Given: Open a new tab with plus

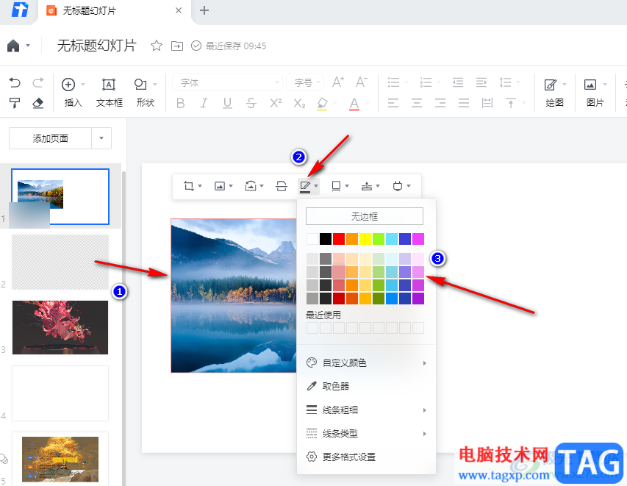Looking at the screenshot, I should 204,10.
